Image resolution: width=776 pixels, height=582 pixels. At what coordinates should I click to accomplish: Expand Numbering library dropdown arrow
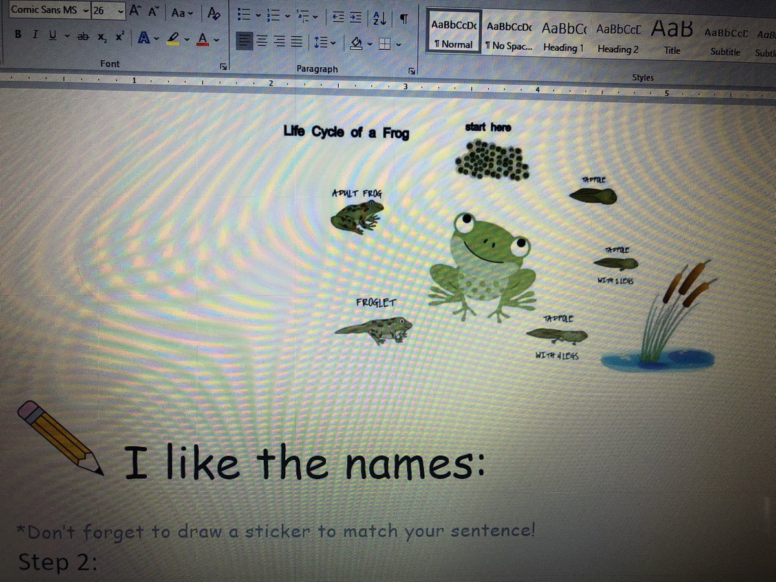[286, 16]
